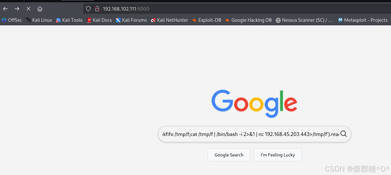
Task: Focus the address bar showing 192.168.102.111:5000
Action: tap(237, 9)
